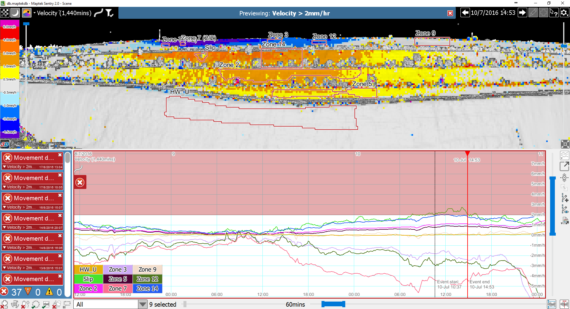
Task: Click the HW_U zone label in scene
Action: click(x=179, y=92)
